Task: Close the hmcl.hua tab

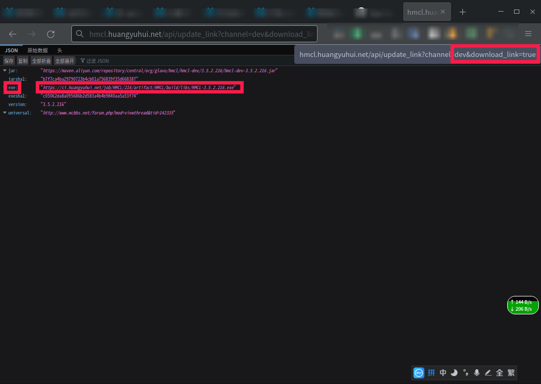Action: coord(443,12)
